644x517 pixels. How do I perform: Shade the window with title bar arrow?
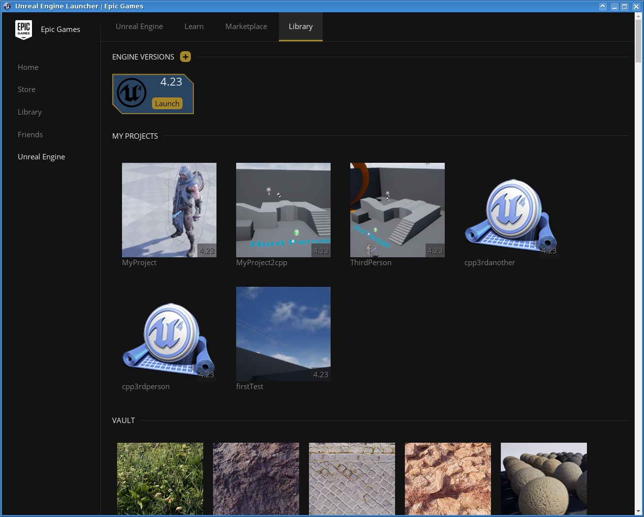click(x=603, y=6)
